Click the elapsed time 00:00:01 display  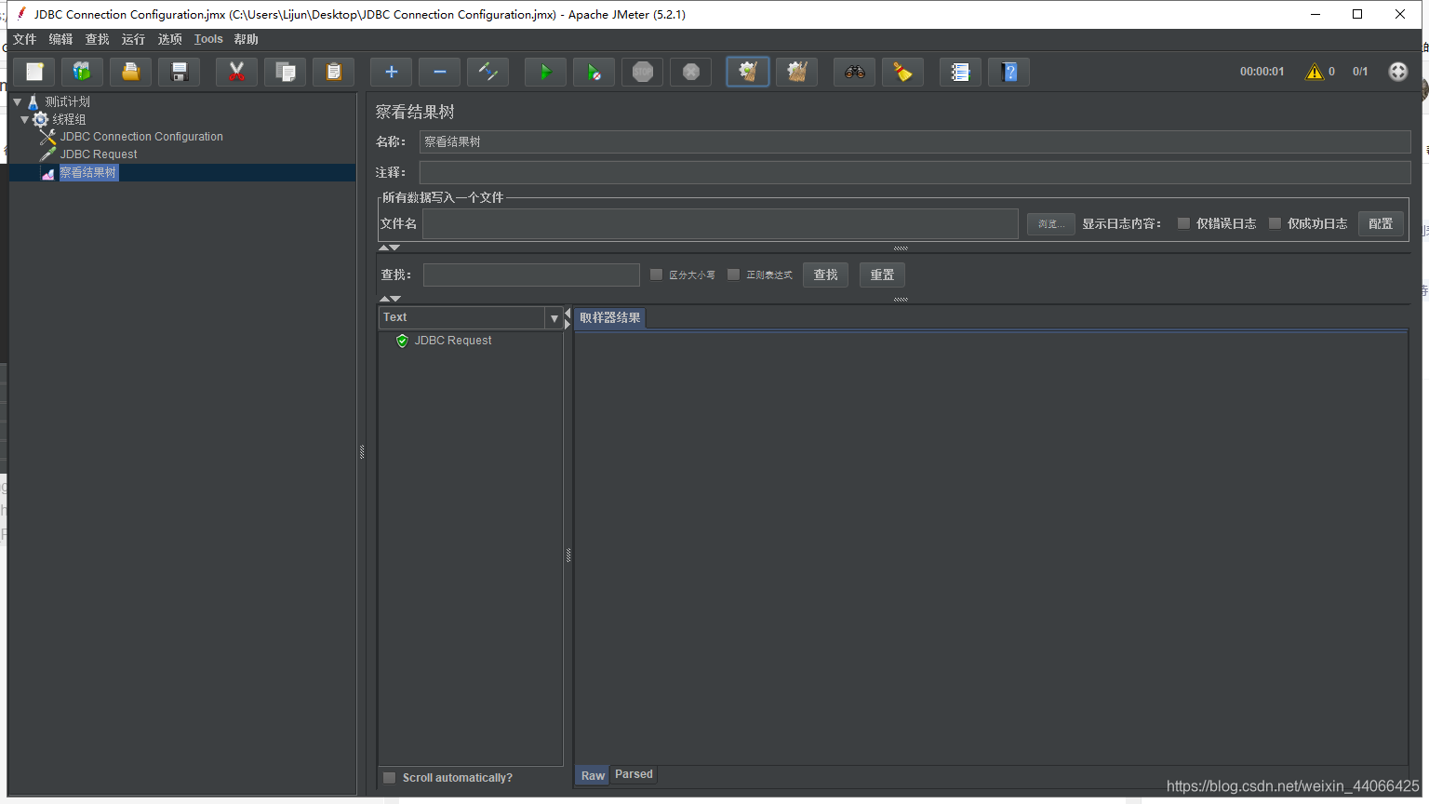1262,72
